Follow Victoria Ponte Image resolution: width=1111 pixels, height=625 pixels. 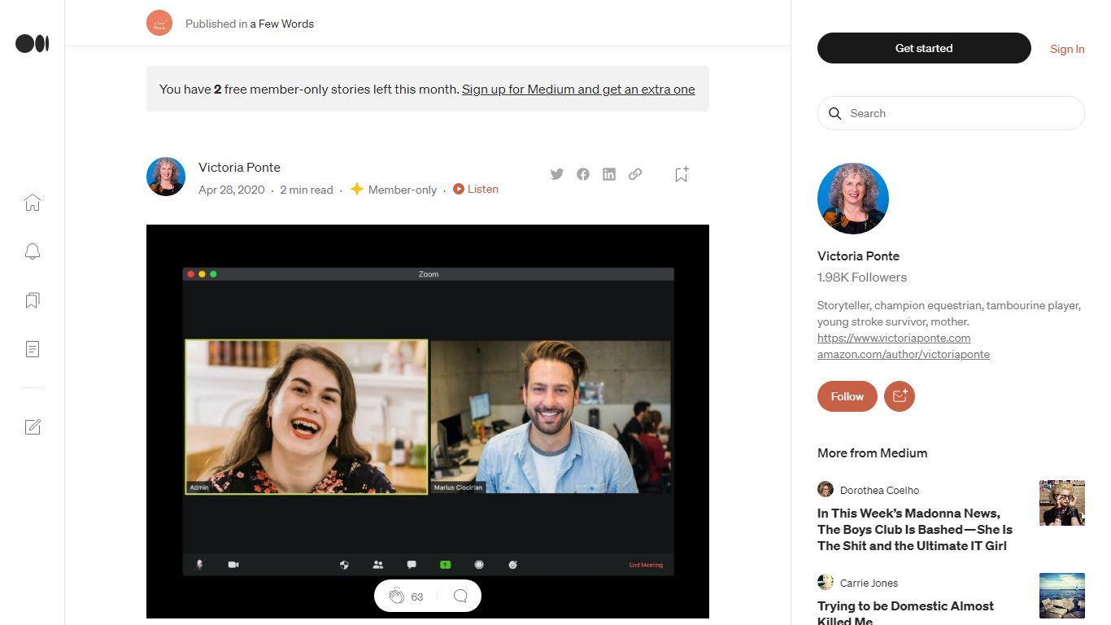(x=847, y=396)
